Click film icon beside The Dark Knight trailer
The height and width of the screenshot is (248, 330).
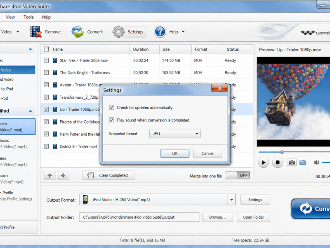coord(55,73)
